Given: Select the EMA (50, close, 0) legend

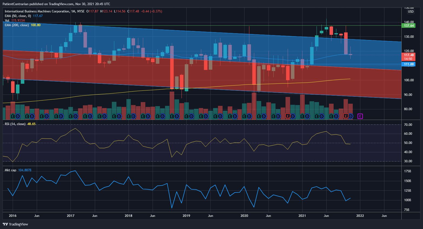Looking at the screenshot, I should pyautogui.click(x=18, y=16).
